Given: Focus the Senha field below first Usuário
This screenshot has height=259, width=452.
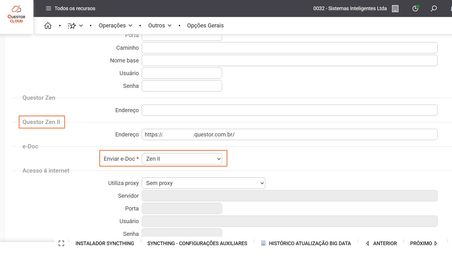Looking at the screenshot, I should coord(182,86).
